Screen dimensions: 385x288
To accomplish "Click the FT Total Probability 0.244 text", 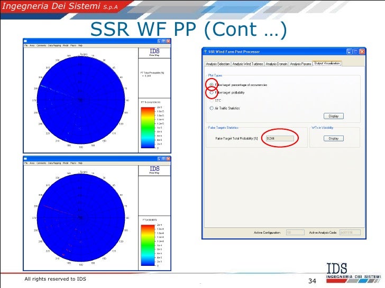I will tap(152, 74).
